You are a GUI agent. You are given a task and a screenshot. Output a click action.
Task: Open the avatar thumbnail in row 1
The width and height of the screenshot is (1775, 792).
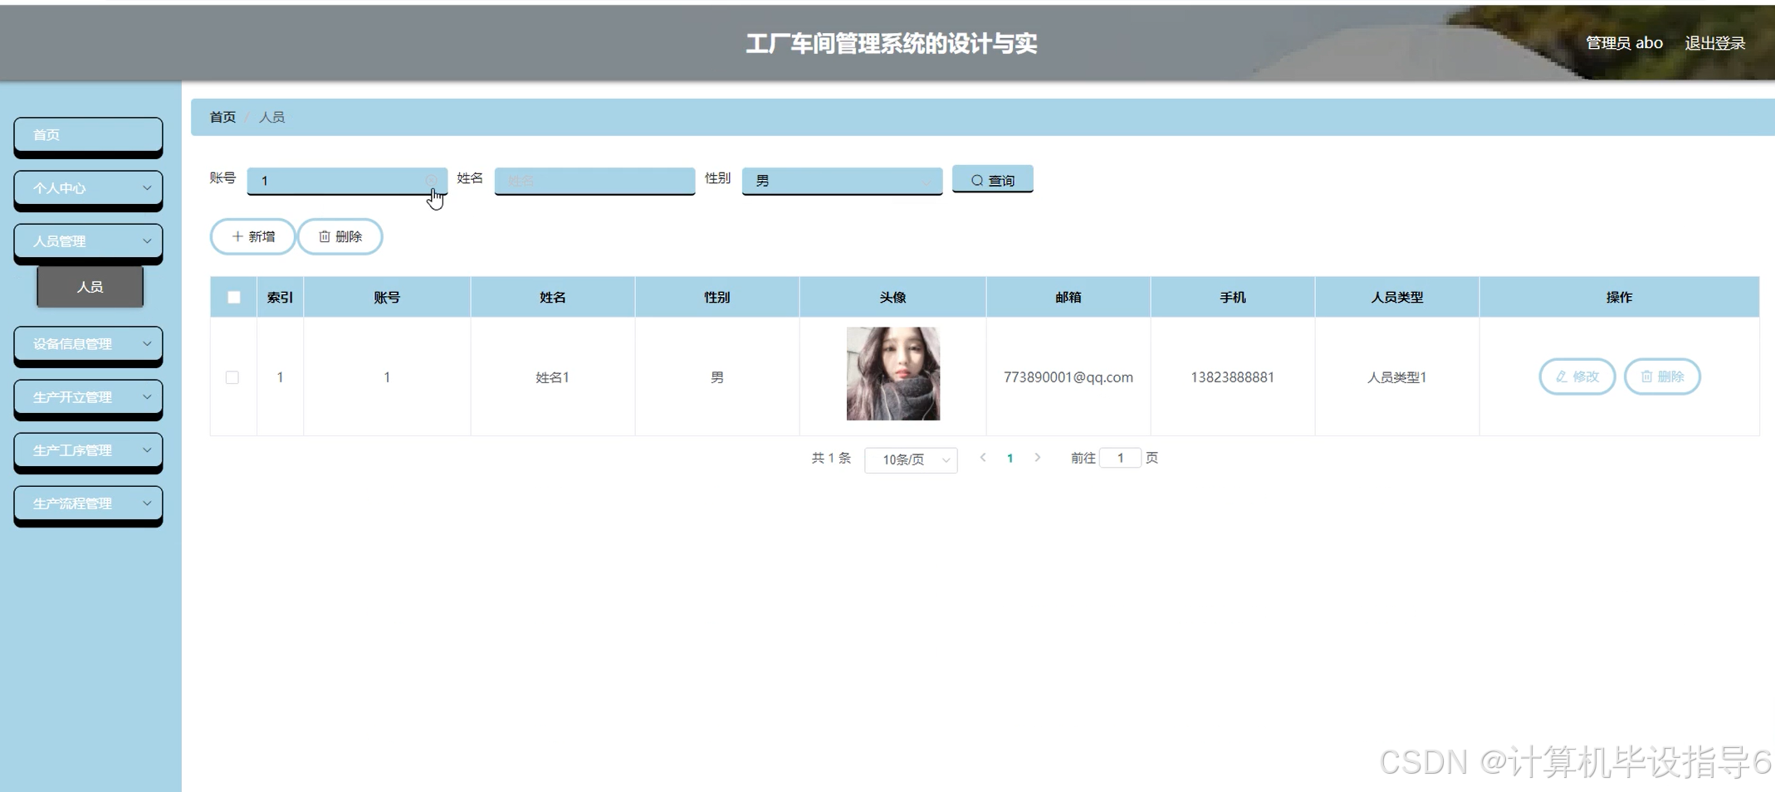[893, 373]
